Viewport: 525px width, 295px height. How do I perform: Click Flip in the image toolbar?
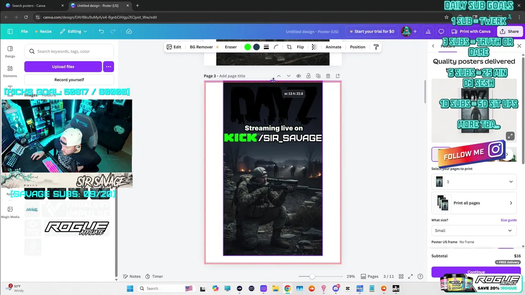point(300,47)
